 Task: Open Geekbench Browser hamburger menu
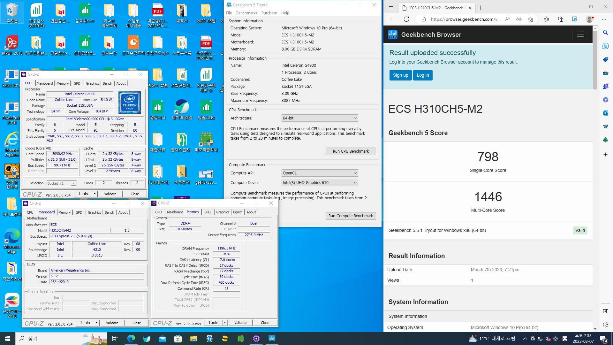(x=580, y=34)
